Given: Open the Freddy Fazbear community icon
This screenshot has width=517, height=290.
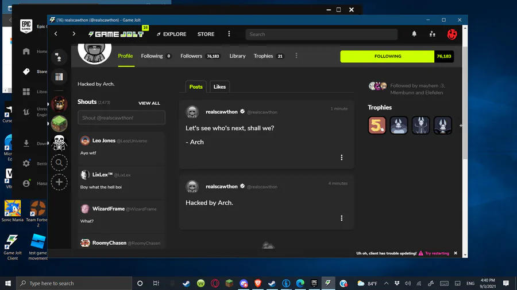Looking at the screenshot, I should point(59,104).
